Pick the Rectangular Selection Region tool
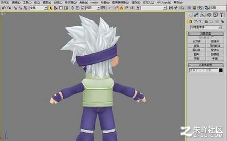The height and width of the screenshot is (141, 227). pyautogui.click(x=61, y=8)
